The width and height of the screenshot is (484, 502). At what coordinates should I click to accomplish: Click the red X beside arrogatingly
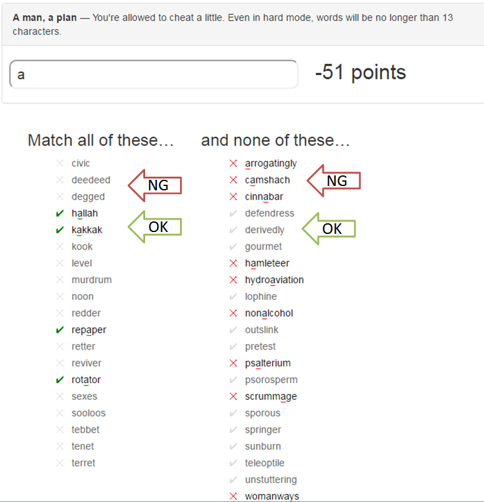(234, 164)
